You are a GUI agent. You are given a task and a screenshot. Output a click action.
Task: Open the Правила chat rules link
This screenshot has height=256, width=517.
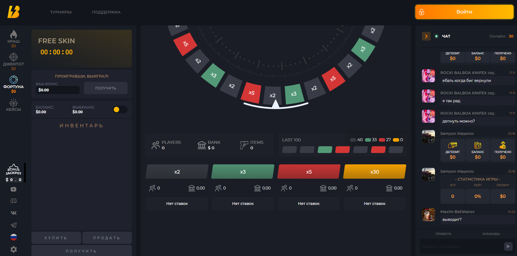tap(443, 234)
